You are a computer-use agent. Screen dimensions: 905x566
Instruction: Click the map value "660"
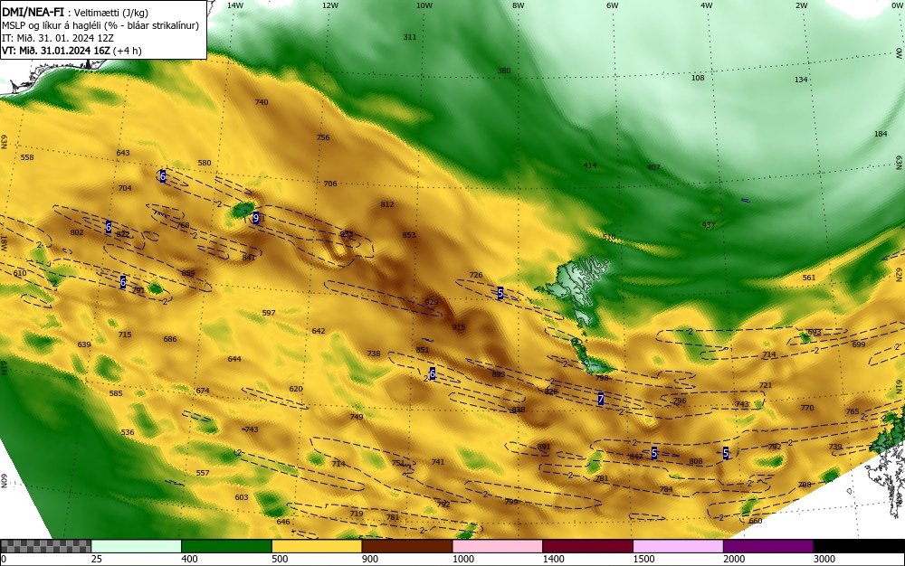coord(755,521)
